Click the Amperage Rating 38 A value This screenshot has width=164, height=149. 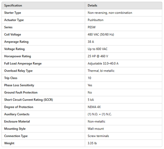91,42
